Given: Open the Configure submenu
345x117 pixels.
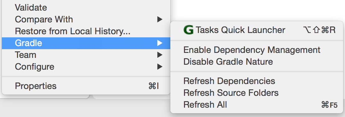Looking at the screenshot, I should (x=86, y=66).
